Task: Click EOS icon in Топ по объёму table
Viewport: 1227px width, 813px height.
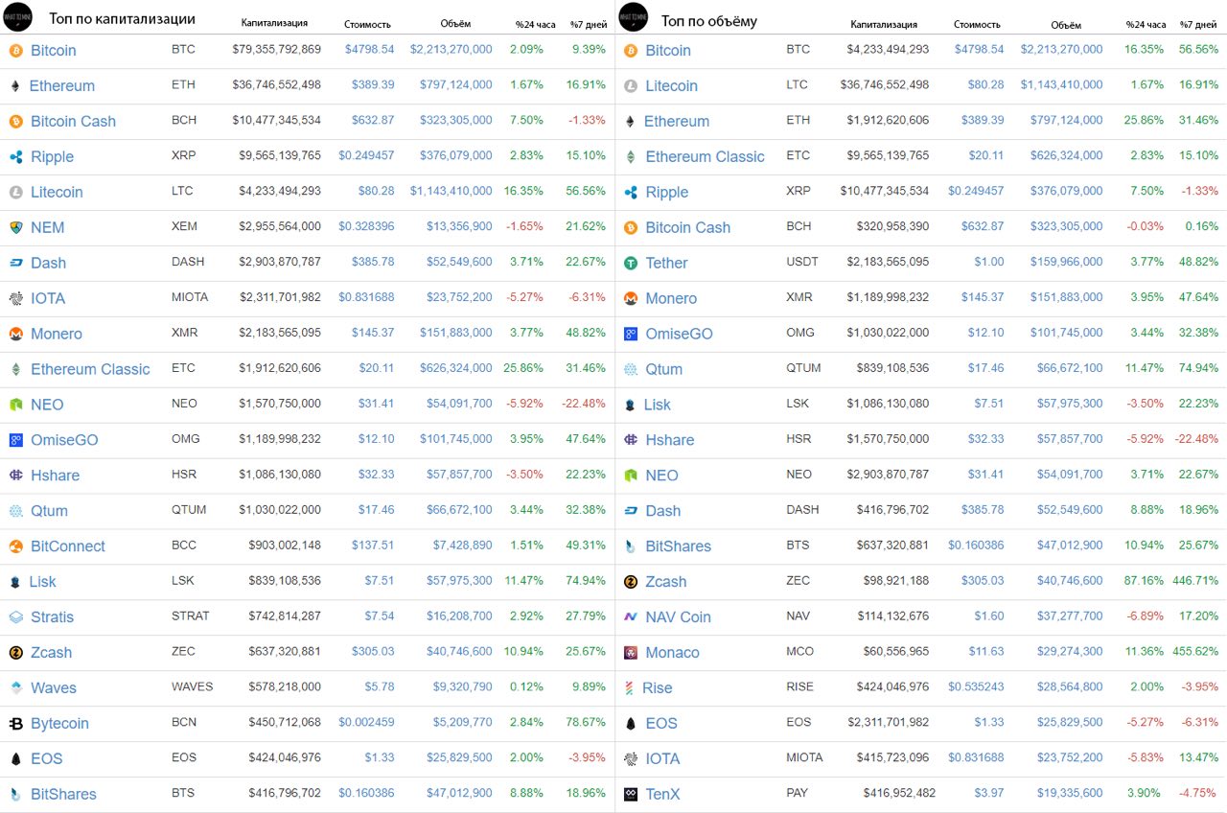Action: (x=631, y=724)
